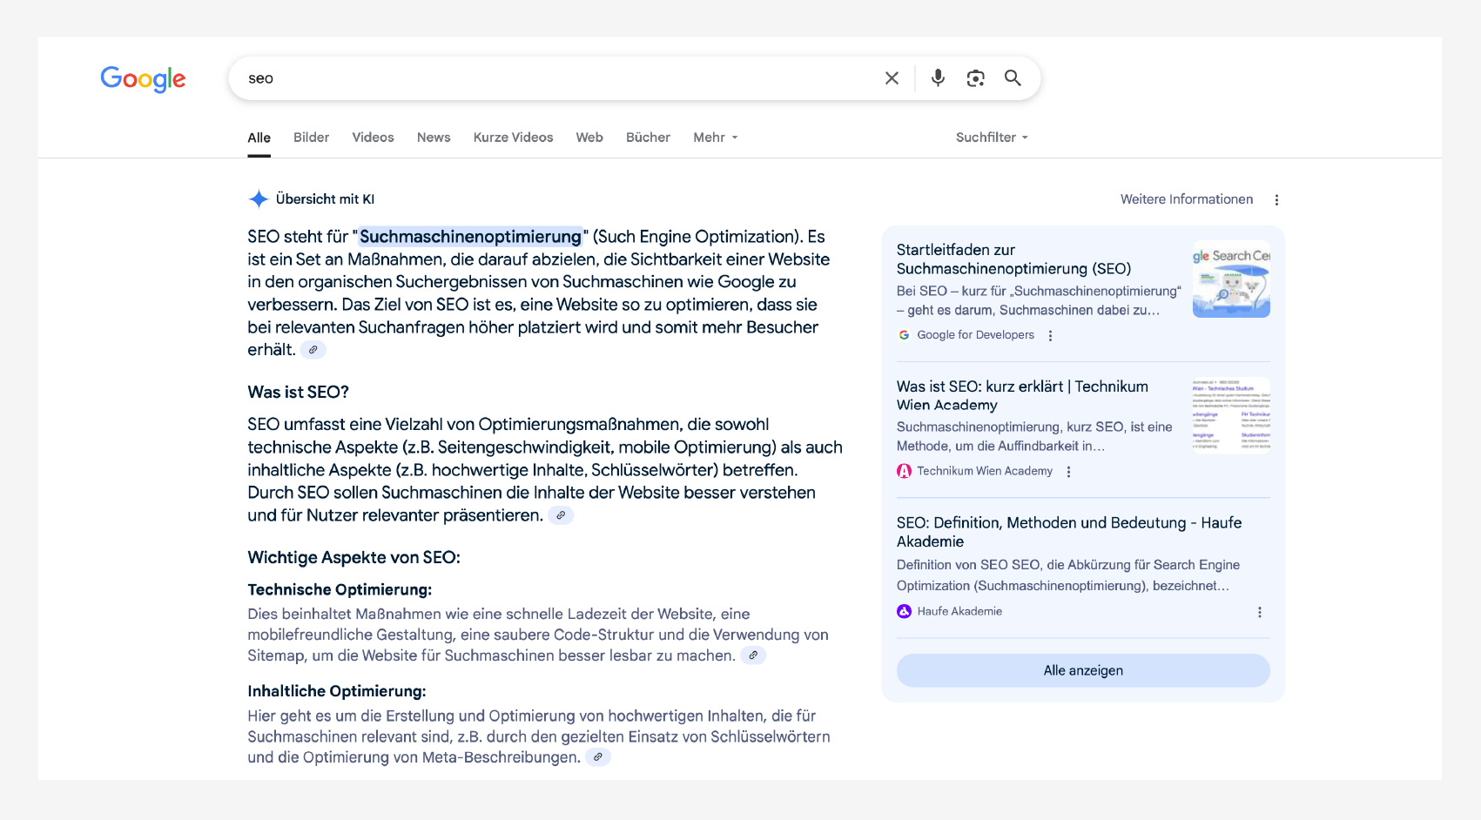Open the Bücher tab
The width and height of the screenshot is (1481, 820).
648,138
